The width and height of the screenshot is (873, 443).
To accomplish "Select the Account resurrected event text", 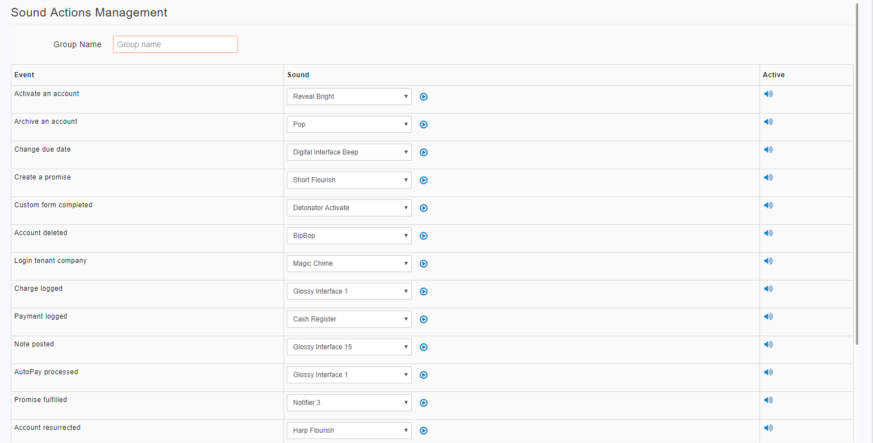I will [48, 428].
